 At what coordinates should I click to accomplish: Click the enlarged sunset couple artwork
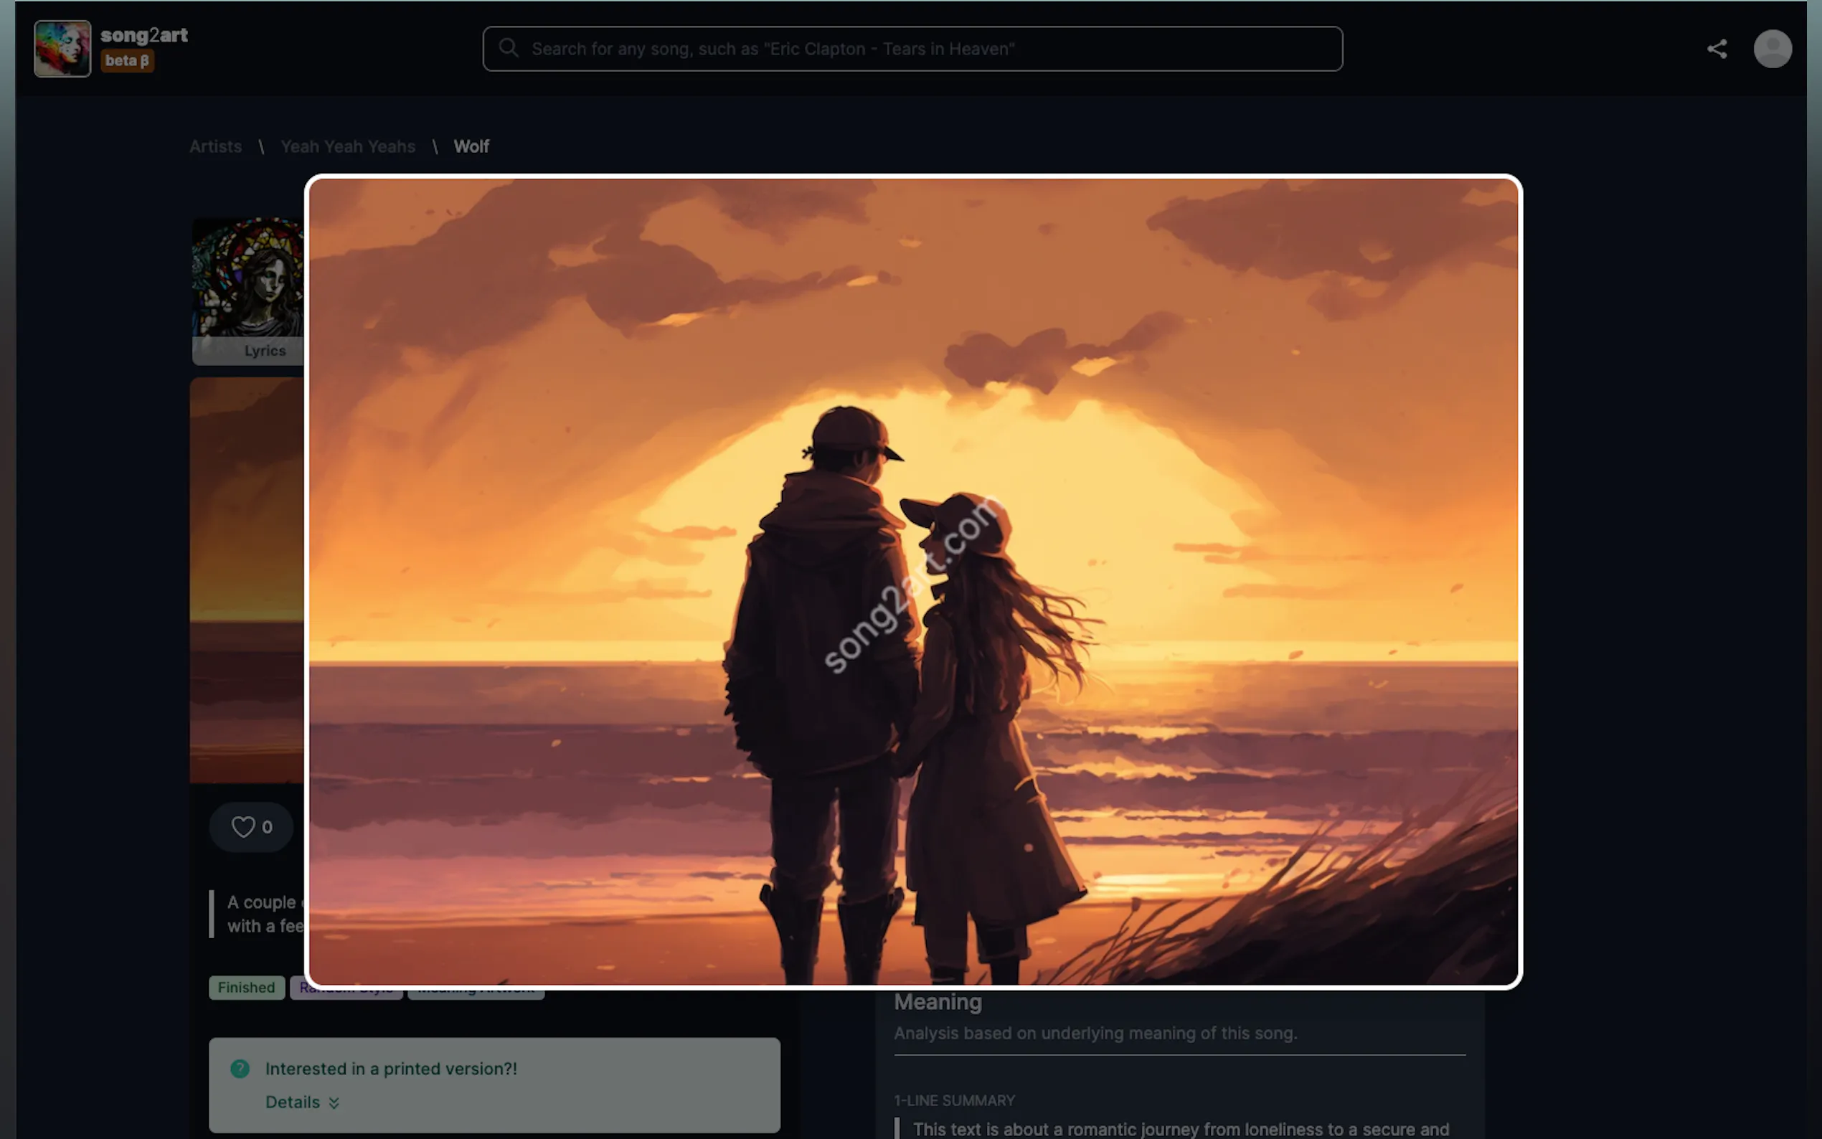tap(913, 581)
